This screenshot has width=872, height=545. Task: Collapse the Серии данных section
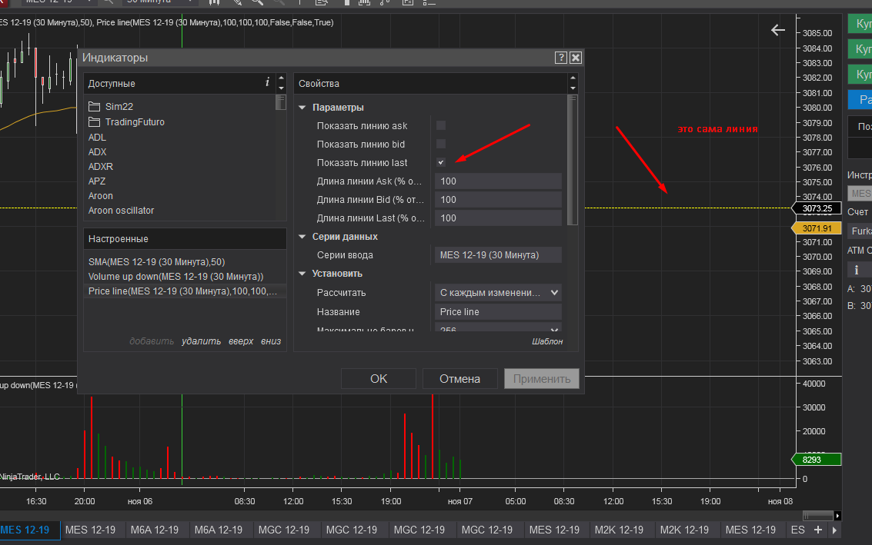(302, 237)
